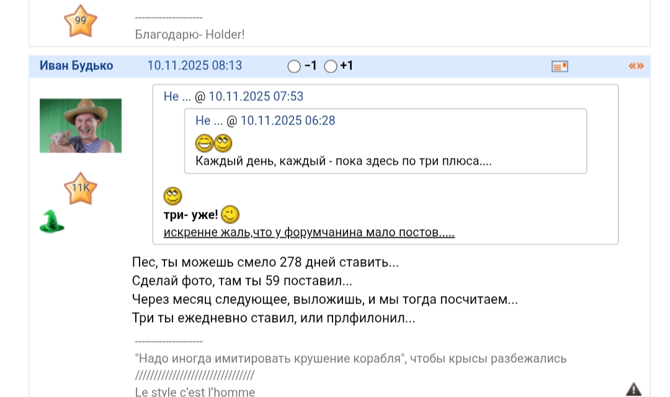Click the eye-rolling emoji above 'три- уже!'
This screenshot has width=670, height=397.
tap(172, 196)
